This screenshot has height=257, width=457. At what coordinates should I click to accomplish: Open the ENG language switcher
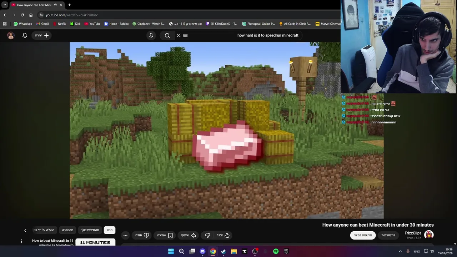click(x=417, y=251)
